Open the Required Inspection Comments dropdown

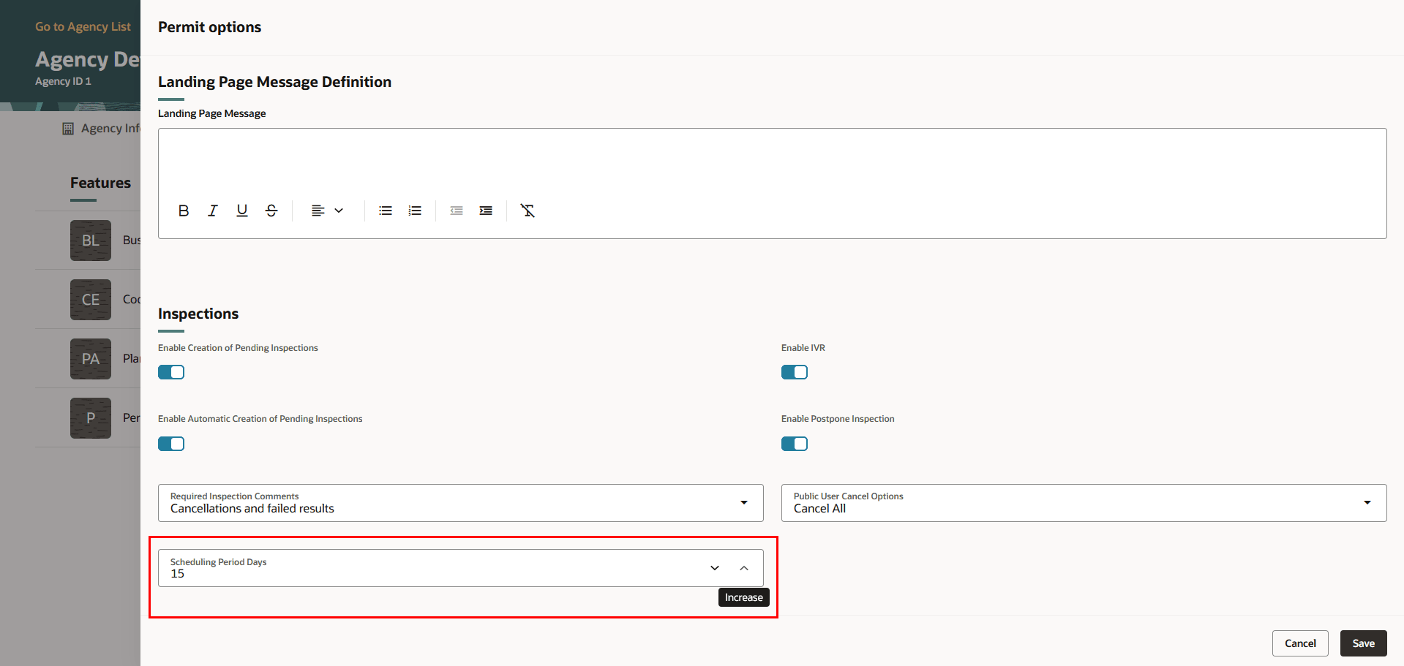(x=744, y=503)
